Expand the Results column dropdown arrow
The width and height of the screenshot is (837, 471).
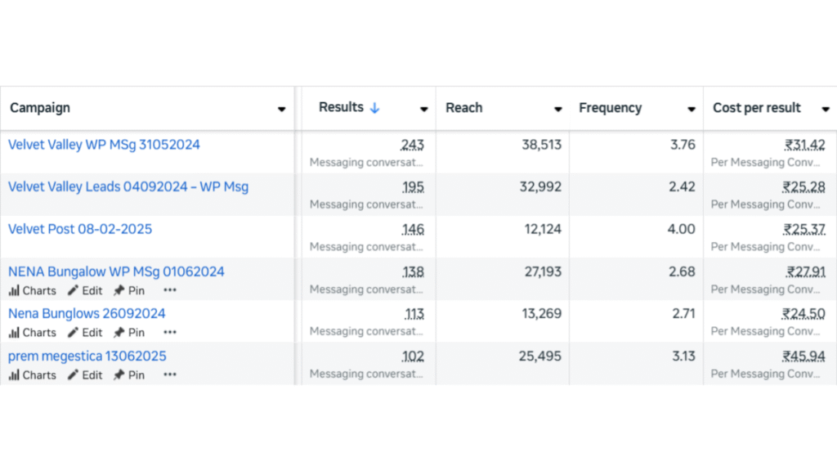pyautogui.click(x=423, y=109)
